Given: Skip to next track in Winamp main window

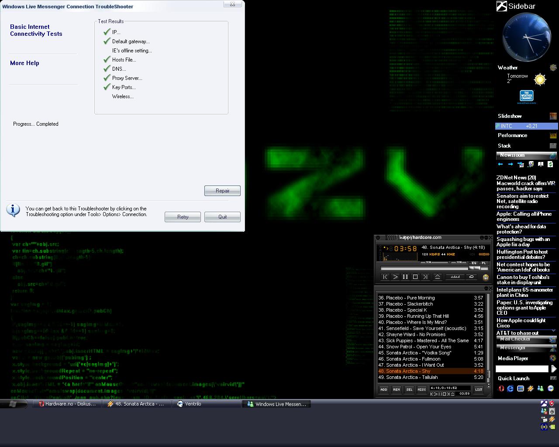Looking at the screenshot, I should [x=425, y=277].
